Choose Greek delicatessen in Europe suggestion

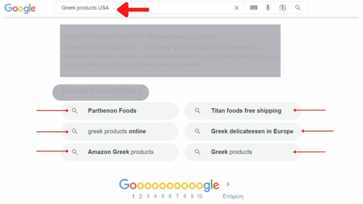242,131
